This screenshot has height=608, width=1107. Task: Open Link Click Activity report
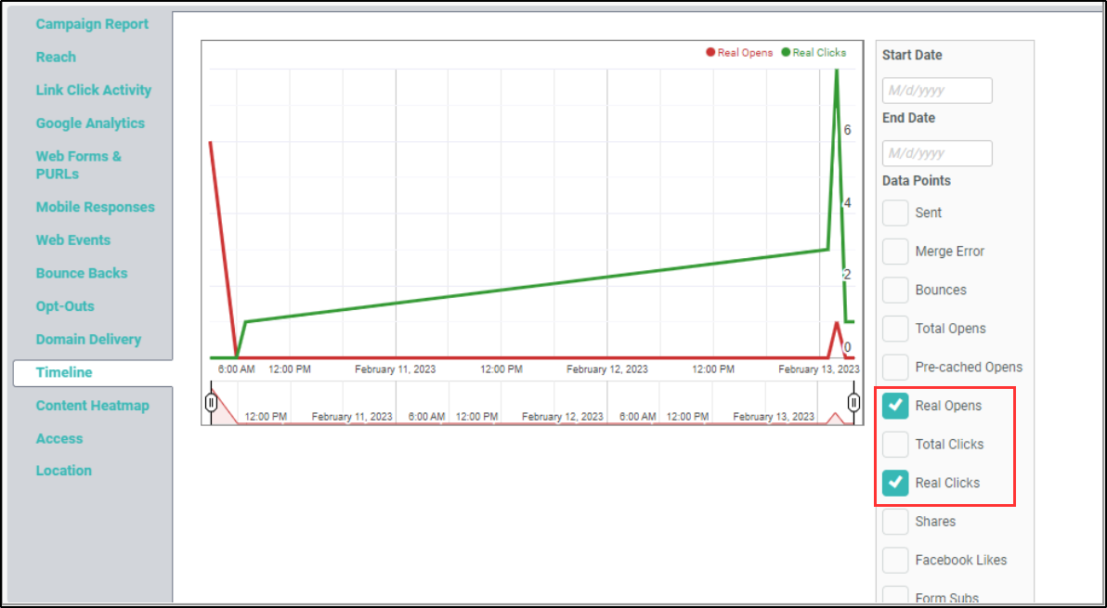point(93,90)
